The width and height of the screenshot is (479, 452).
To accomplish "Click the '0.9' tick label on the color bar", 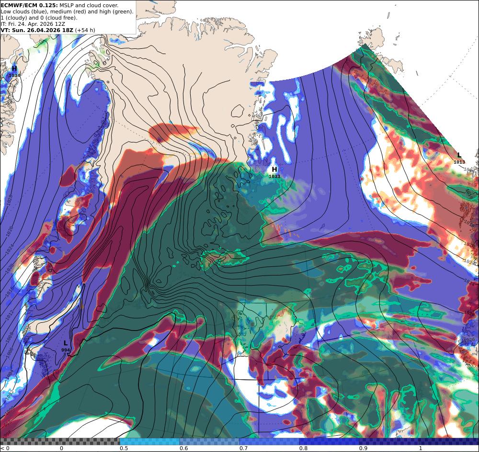I will tap(363, 448).
